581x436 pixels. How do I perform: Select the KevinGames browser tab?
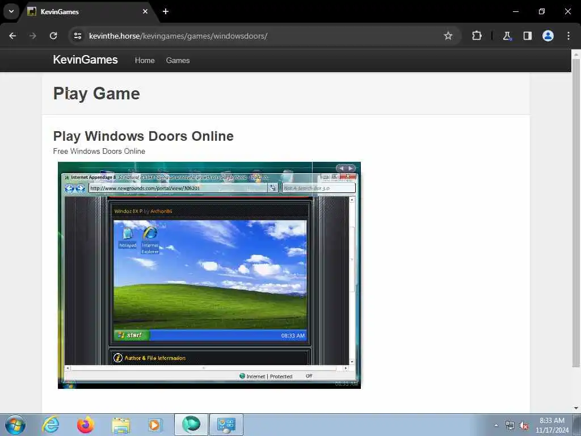(88, 11)
